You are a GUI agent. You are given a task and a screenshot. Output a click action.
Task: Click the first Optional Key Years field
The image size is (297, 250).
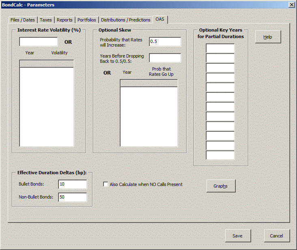click(x=220, y=48)
